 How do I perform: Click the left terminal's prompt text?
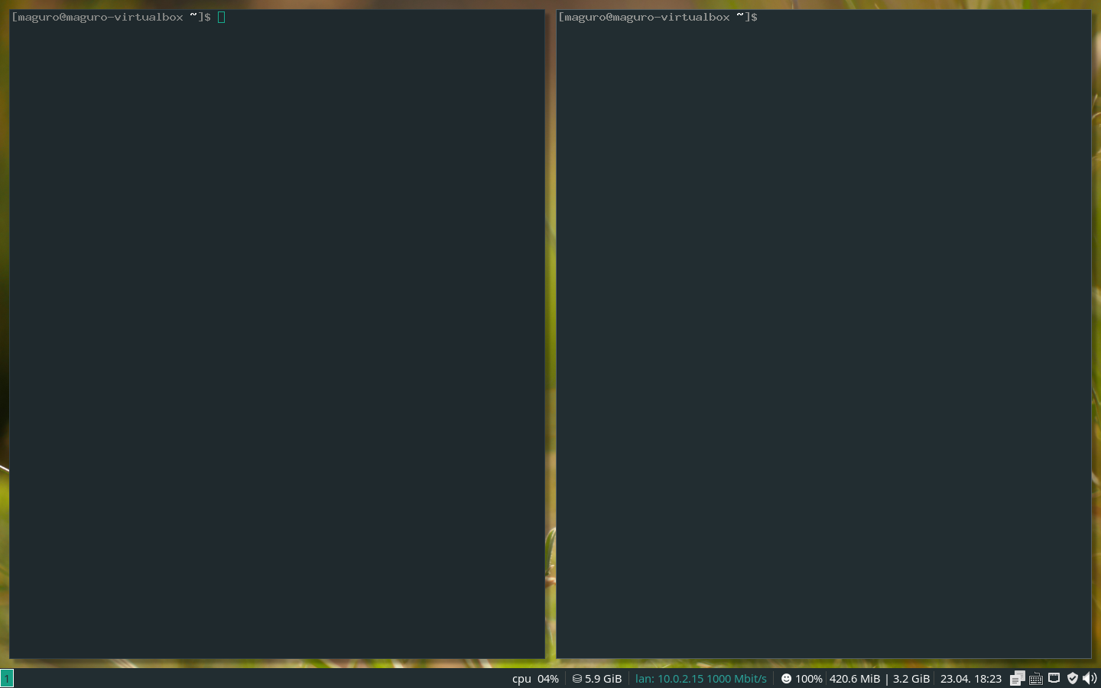click(111, 17)
